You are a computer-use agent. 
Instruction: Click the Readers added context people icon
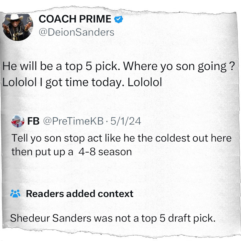[16, 194]
